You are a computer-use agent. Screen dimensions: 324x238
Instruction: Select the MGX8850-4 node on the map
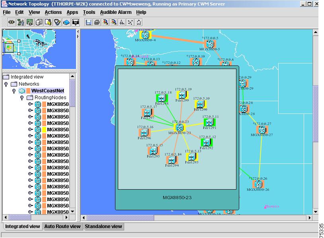[145, 35]
